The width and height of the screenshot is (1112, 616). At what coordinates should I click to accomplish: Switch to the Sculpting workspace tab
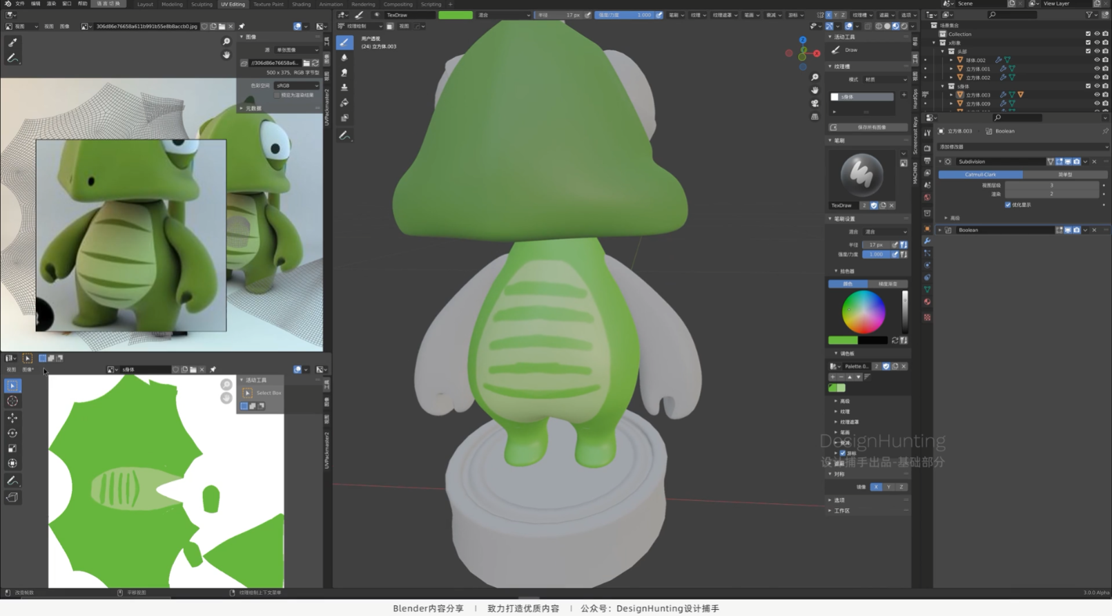(x=202, y=4)
